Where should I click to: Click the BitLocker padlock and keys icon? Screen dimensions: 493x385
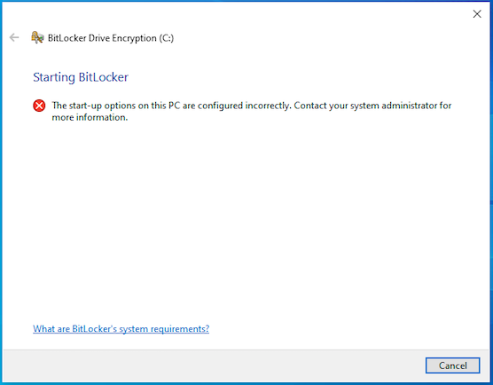click(x=37, y=37)
